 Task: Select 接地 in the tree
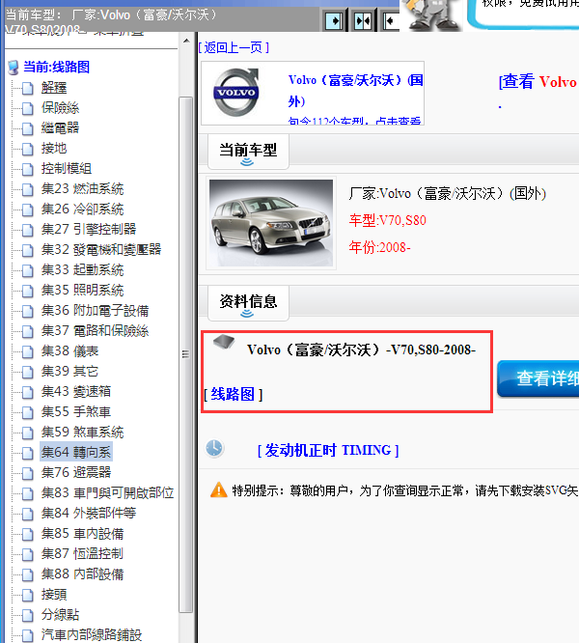[54, 148]
